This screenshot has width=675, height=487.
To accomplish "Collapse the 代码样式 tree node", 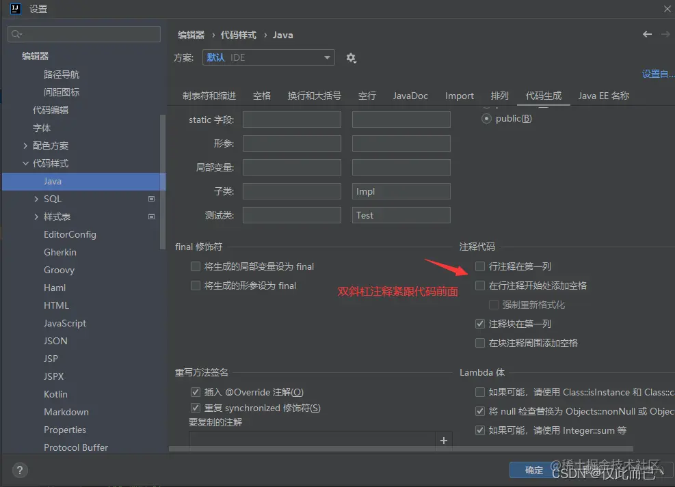I will click(25, 163).
